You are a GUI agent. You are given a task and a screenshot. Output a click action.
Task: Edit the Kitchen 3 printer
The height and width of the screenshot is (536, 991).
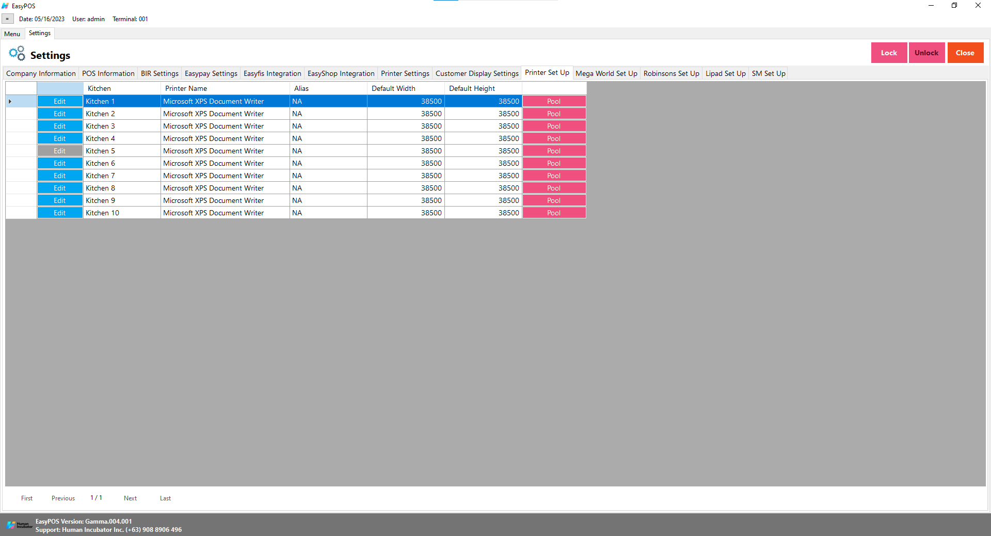pos(60,126)
